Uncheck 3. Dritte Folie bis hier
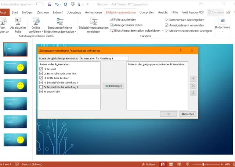Screen dimensions: 235x167 (x=41, y=78)
